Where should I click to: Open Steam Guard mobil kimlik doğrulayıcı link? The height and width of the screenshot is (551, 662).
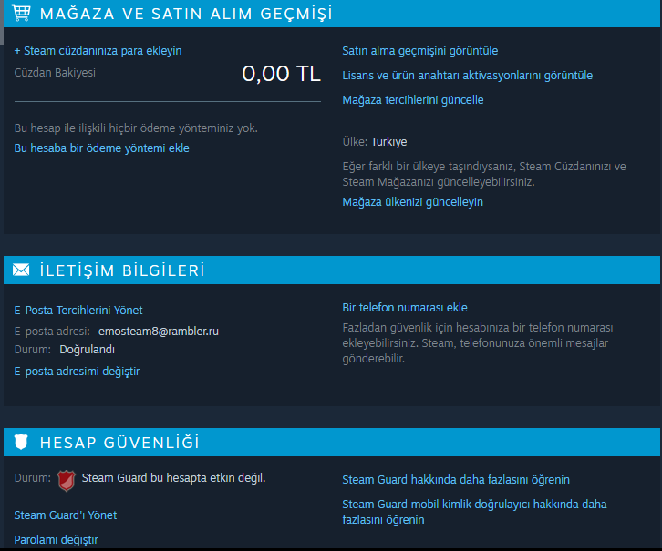point(474,512)
